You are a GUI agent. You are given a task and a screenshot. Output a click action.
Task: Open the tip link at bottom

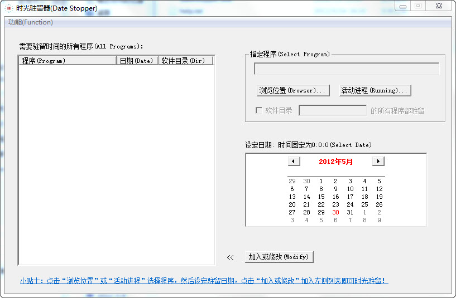coord(204,281)
